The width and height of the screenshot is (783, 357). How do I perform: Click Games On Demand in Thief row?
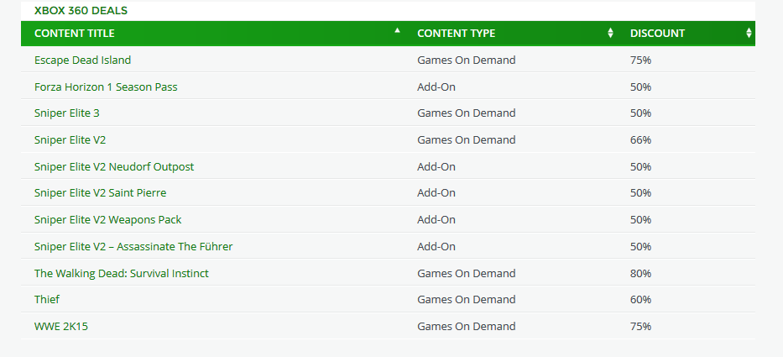[466, 299]
